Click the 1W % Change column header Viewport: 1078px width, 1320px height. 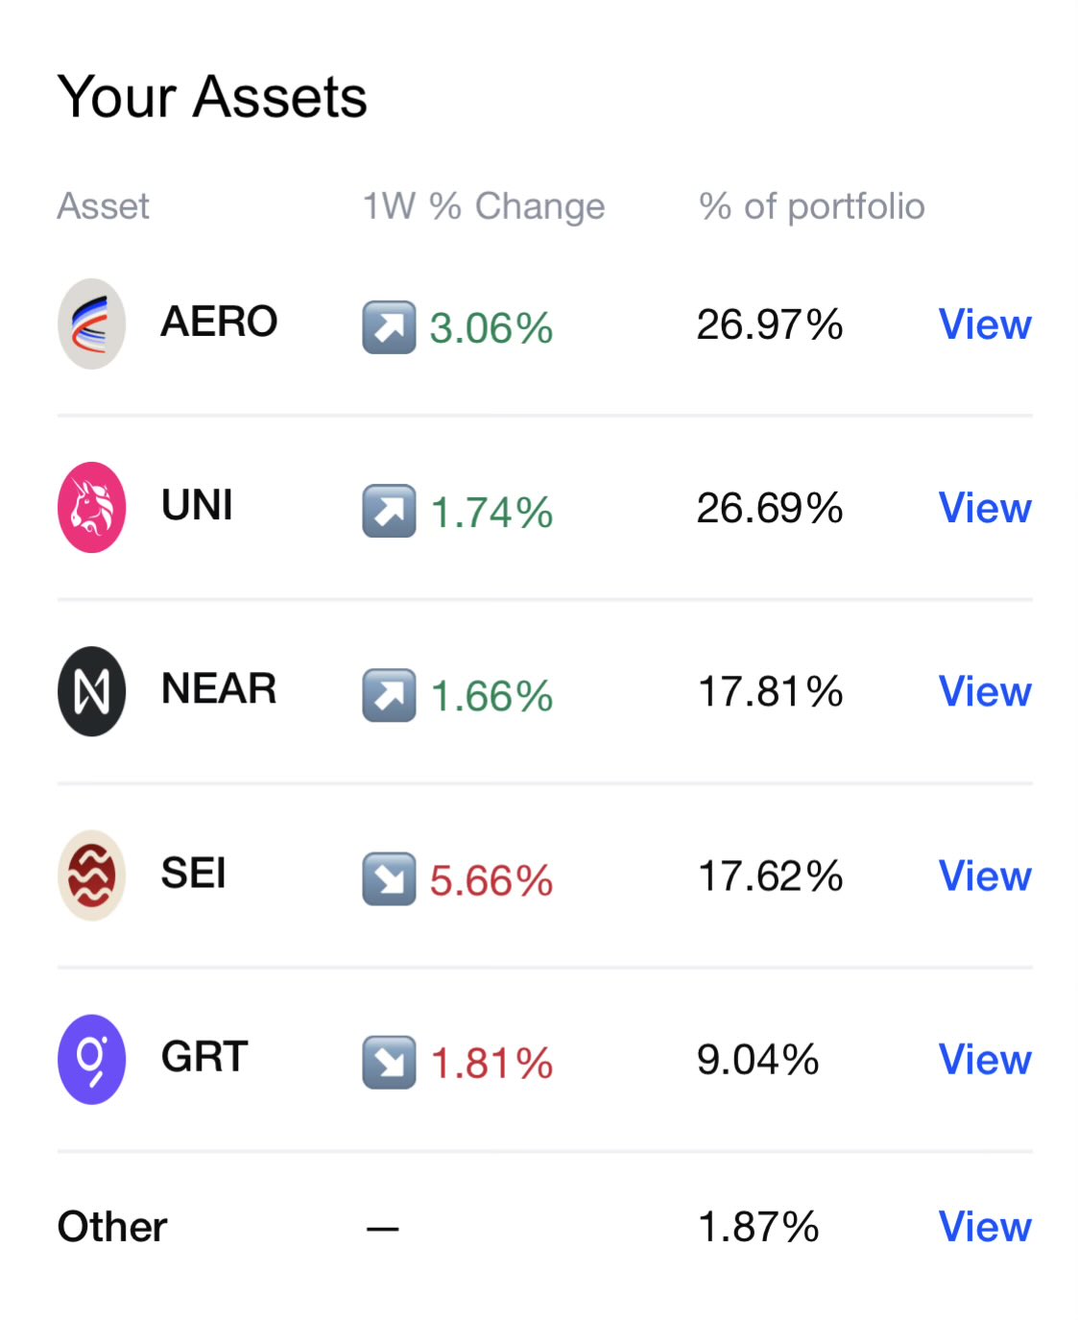pyautogui.click(x=484, y=206)
